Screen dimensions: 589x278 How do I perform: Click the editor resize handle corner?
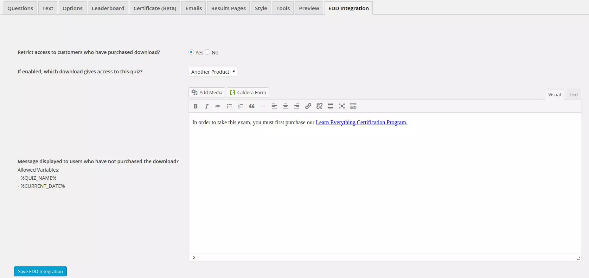point(578,258)
